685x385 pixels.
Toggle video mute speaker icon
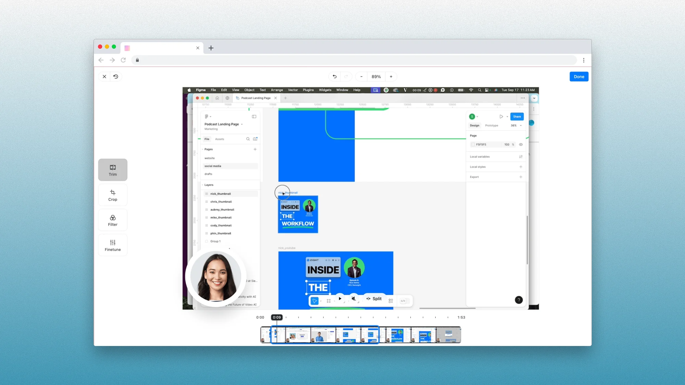(353, 298)
